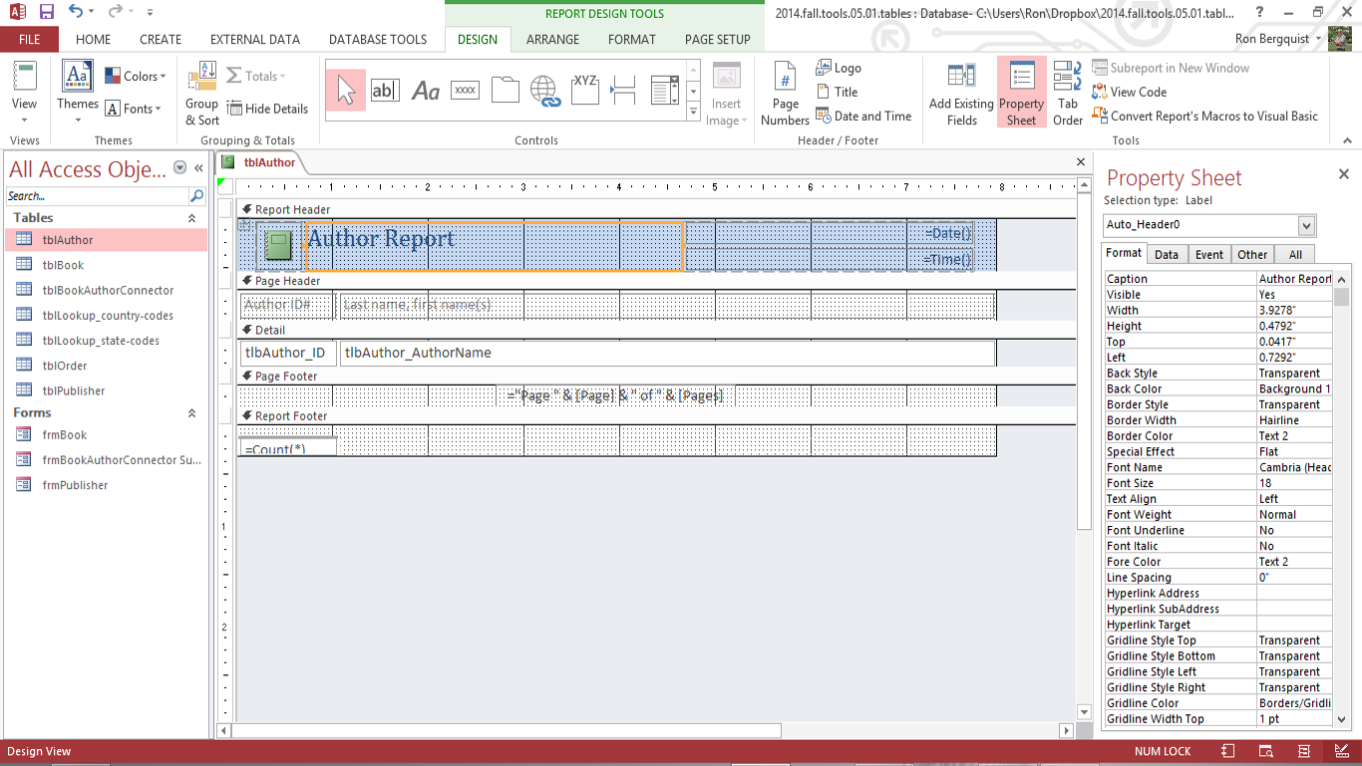Open the tblBook table in navigation list
Viewport: 1362px width, 766px height.
click(63, 265)
